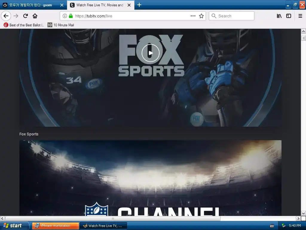306x230 pixels.
Task: Close the goorm tab
Action: coord(62,5)
